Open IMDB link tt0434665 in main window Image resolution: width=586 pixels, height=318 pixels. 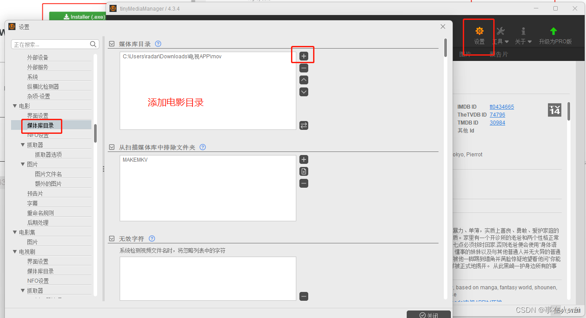pos(502,107)
